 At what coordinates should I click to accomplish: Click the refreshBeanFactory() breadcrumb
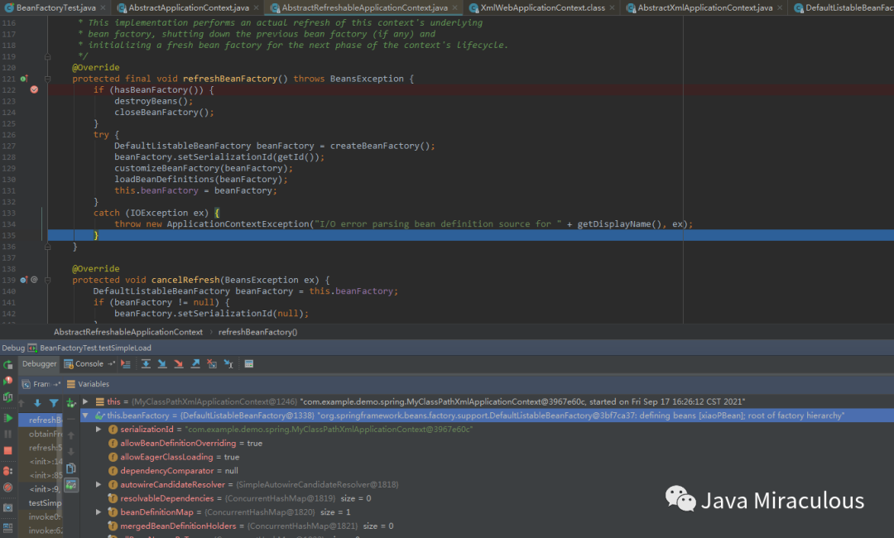[x=257, y=332]
